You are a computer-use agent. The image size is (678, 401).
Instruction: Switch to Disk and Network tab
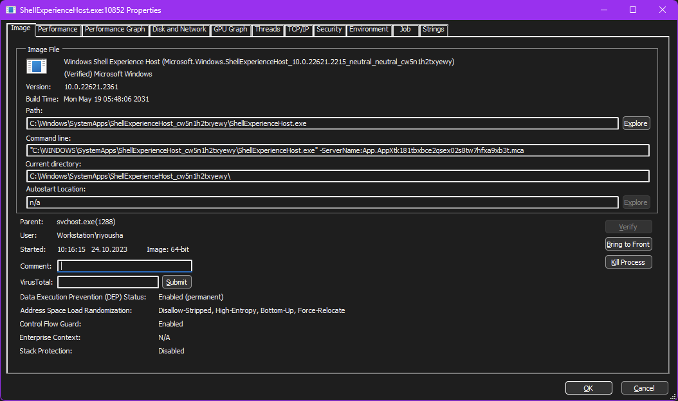click(179, 30)
